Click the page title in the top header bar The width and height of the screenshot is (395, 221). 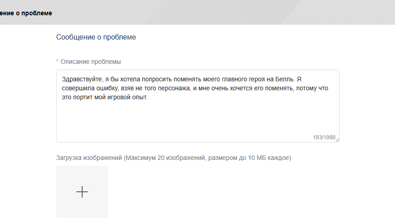click(26, 13)
